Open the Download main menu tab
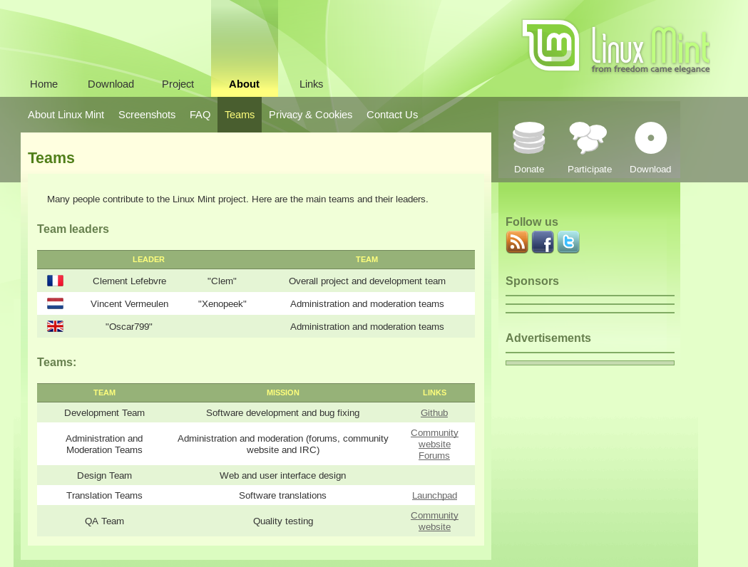The image size is (748, 567). [x=111, y=84]
